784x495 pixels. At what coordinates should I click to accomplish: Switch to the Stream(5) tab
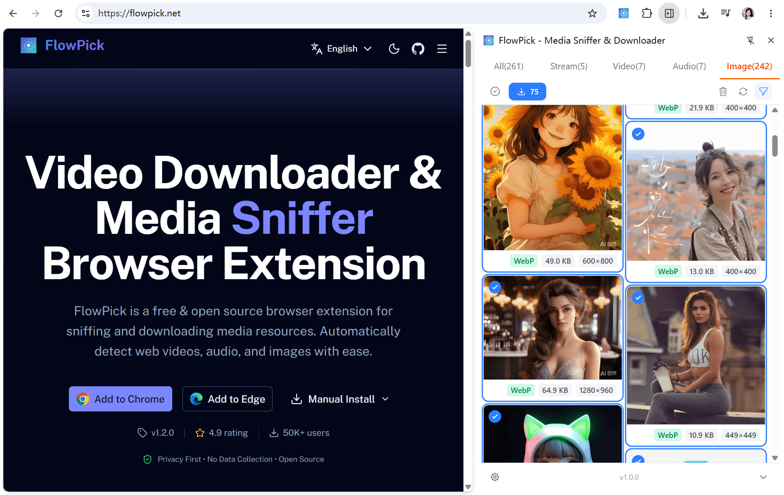pyautogui.click(x=569, y=66)
